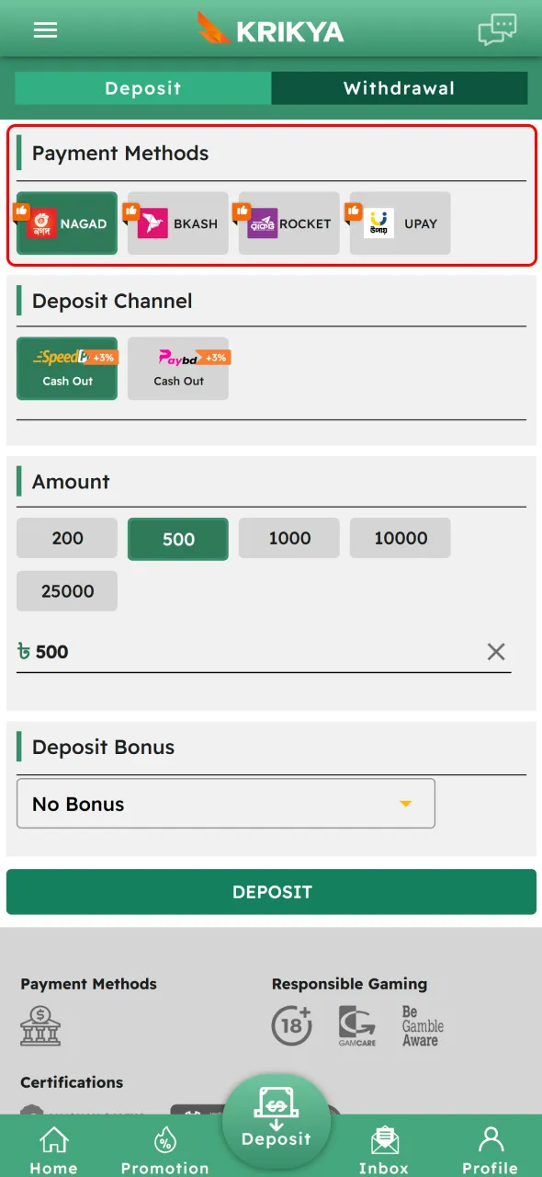Open the No Bonus dropdown
The width and height of the screenshot is (542, 1177).
tap(226, 803)
